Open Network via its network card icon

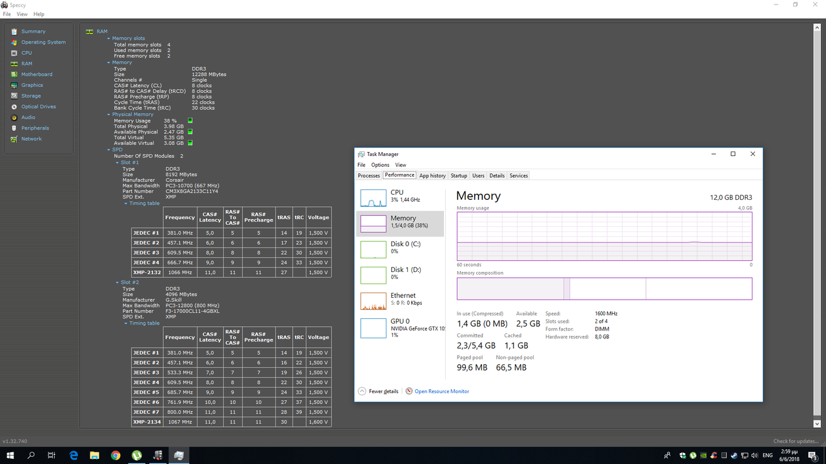click(14, 139)
